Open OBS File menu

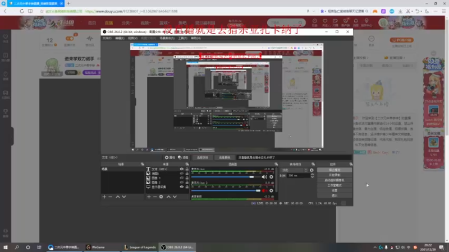tap(107, 38)
